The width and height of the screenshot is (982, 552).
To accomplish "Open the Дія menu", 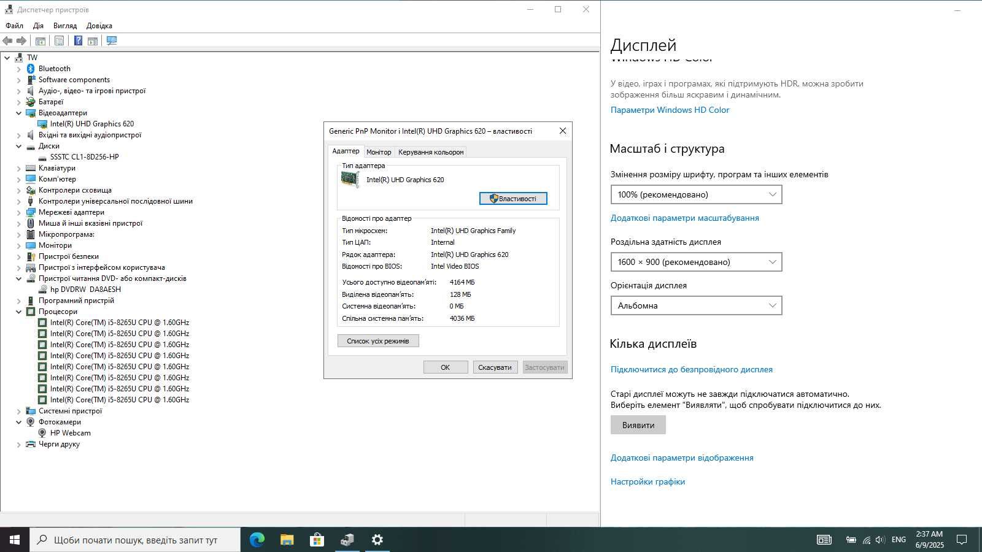I will point(38,26).
